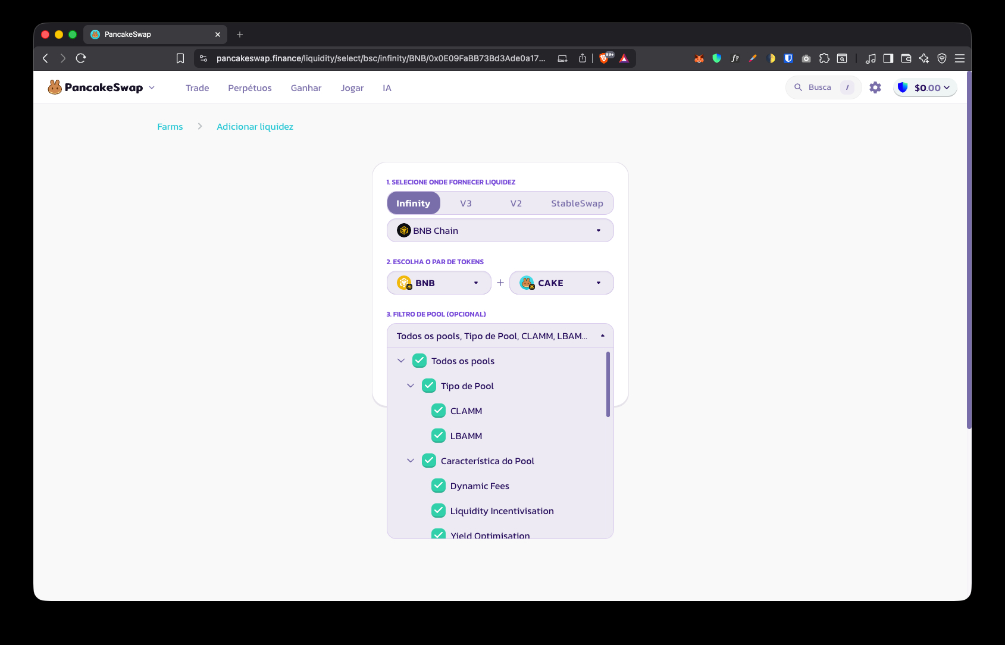Click the PancakeSwap browser tab
Image resolution: width=1005 pixels, height=645 pixels.
pyautogui.click(x=155, y=35)
